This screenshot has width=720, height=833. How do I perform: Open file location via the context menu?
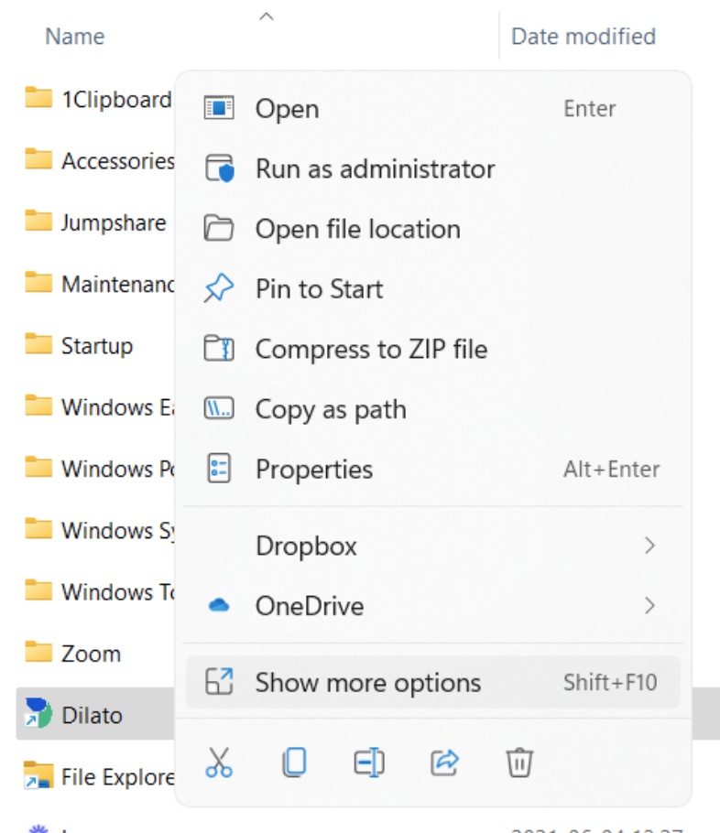point(357,229)
